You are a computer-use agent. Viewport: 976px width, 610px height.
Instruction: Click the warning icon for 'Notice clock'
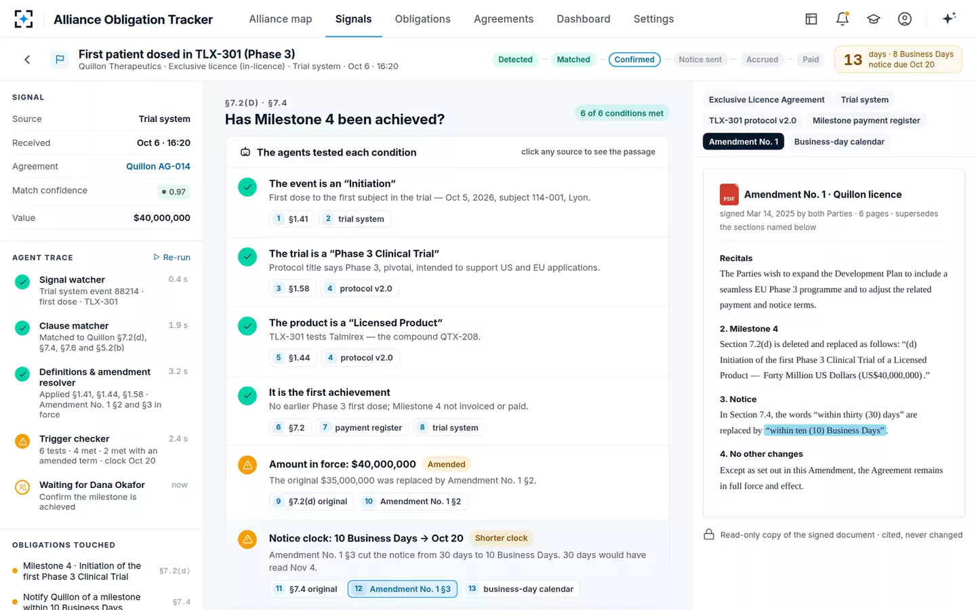247,540
